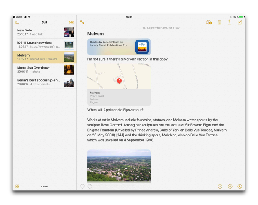The height and width of the screenshot is (205, 258).
Task: Select the Malvern note in list
Action: 44,57
